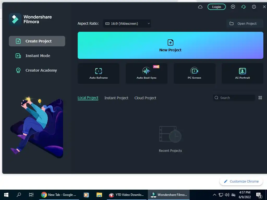The width and height of the screenshot is (267, 200).
Task: Switch to YTD Video Downloader window
Action: pyautogui.click(x=127, y=195)
